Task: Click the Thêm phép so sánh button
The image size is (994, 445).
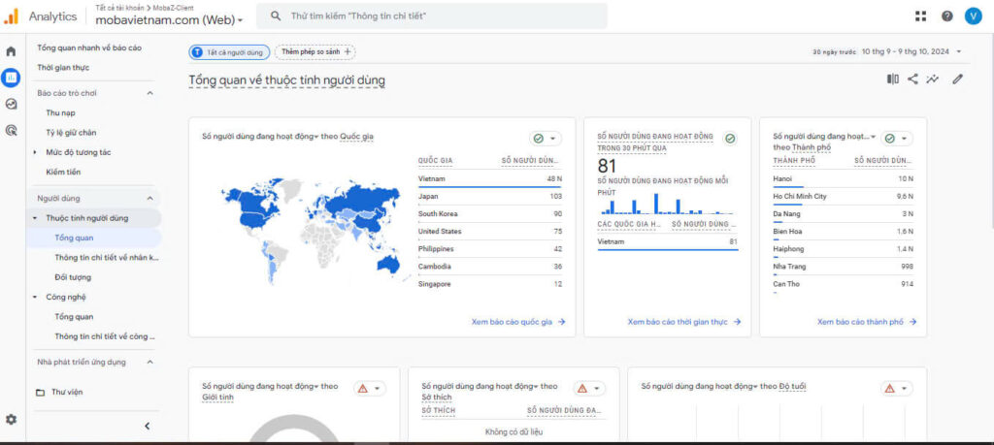Action: (315, 52)
